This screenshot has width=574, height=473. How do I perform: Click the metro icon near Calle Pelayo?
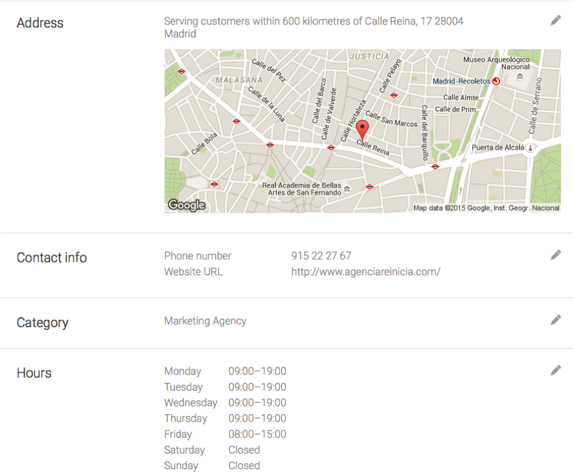tap(393, 95)
